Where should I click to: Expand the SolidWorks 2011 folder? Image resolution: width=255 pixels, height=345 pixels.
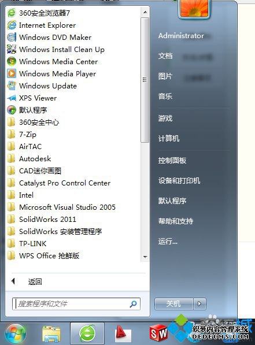(x=42, y=219)
